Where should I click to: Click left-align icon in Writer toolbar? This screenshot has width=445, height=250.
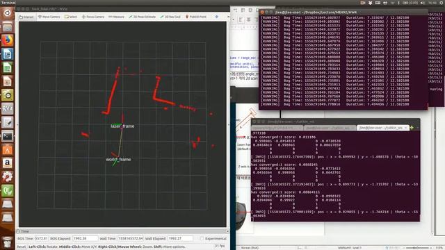pyautogui.click(x=241, y=19)
